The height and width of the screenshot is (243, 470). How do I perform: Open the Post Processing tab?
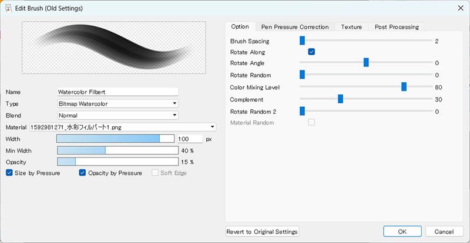click(397, 27)
